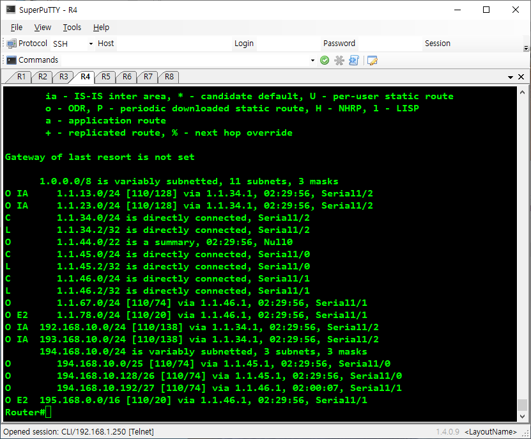The width and height of the screenshot is (531, 439).
Task: Open the tab list dropdown arrow
Action: (x=511, y=77)
